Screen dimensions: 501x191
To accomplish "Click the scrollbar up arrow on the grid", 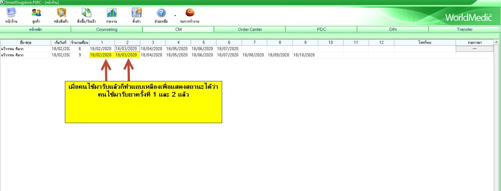I will [x=497, y=42].
